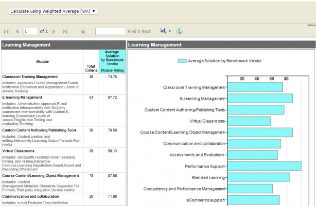
Task: Click the Course Content/Learning Object Management bar
Action: click(260, 132)
